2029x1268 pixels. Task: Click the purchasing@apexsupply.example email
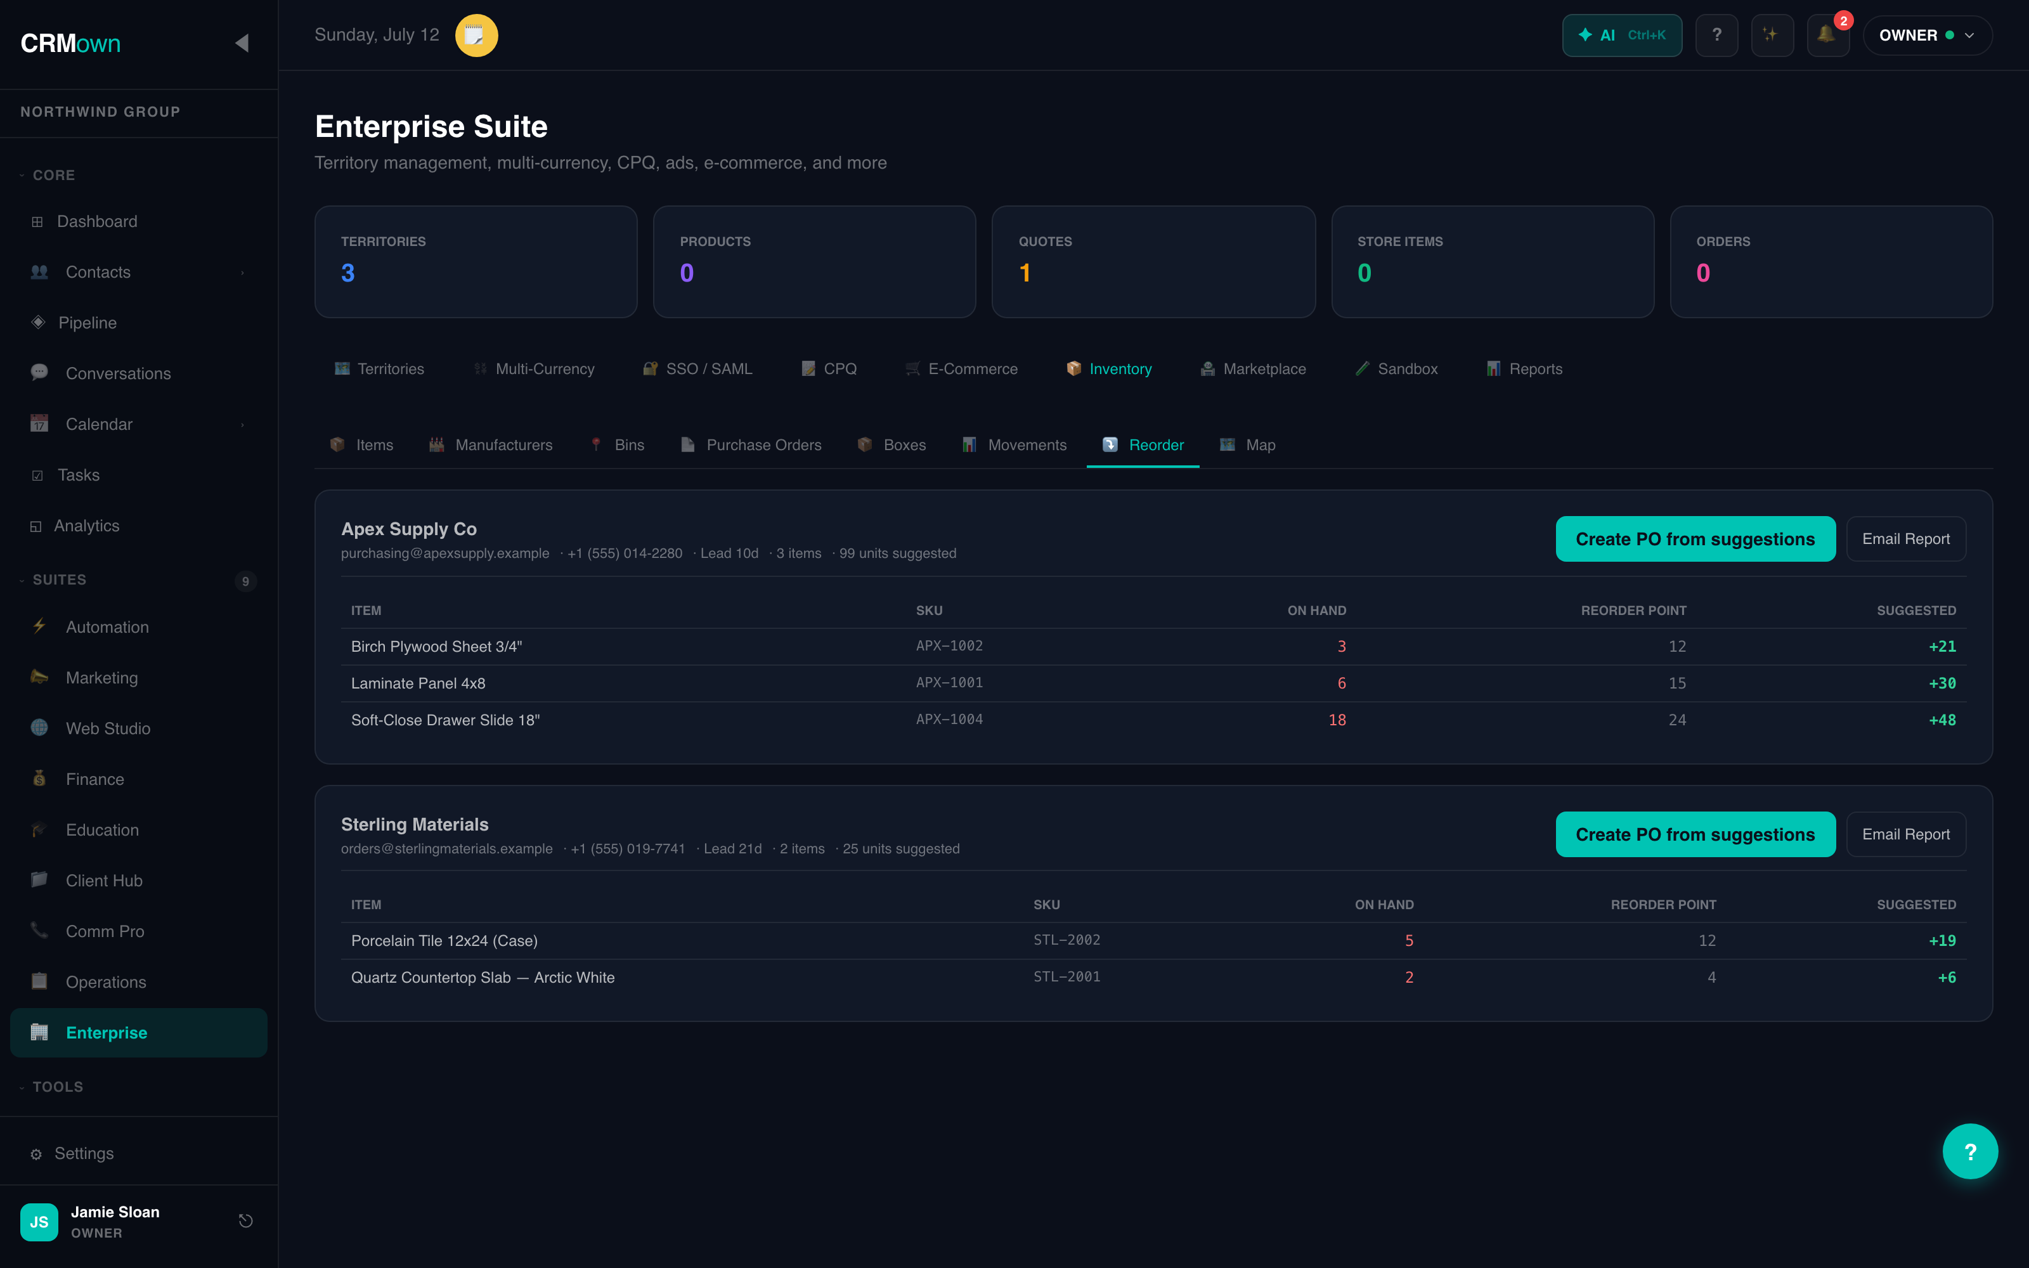click(x=445, y=553)
